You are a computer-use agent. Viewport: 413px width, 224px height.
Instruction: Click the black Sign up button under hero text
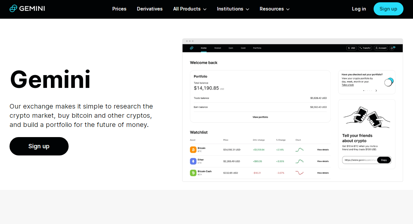click(x=39, y=146)
